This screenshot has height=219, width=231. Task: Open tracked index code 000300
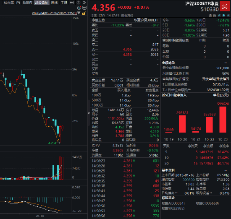[x=189, y=180]
